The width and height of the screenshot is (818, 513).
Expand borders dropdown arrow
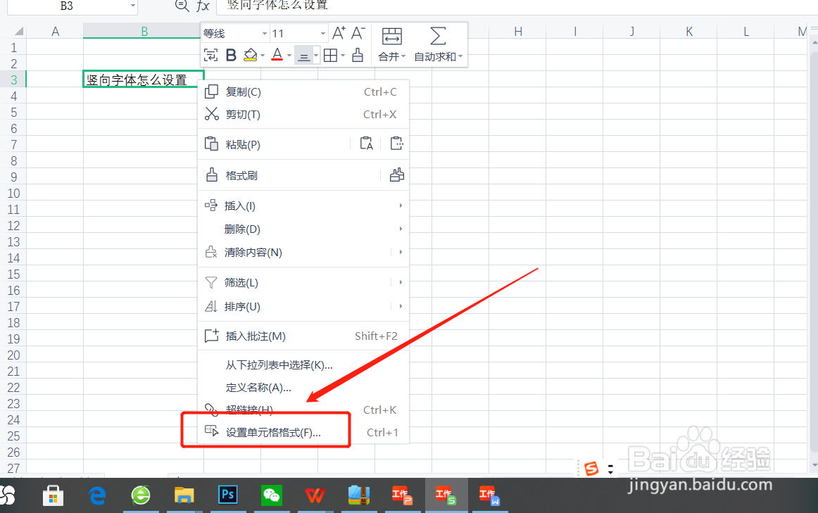pyautogui.click(x=343, y=56)
